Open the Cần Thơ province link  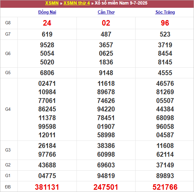(106, 12)
